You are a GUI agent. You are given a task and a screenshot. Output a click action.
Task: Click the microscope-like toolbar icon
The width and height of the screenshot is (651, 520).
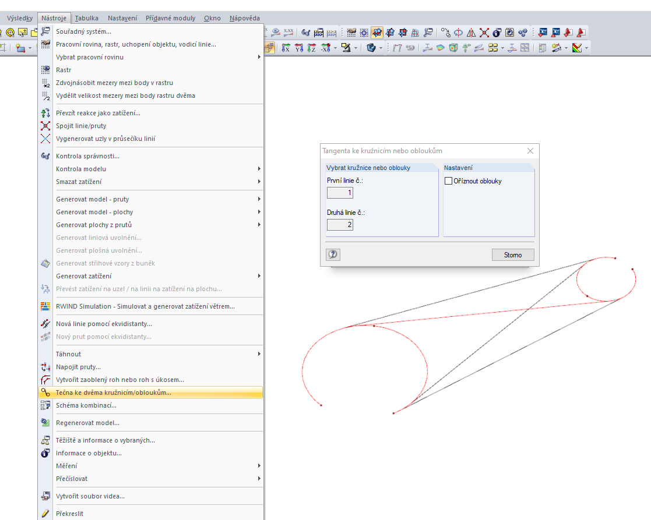pos(346,48)
